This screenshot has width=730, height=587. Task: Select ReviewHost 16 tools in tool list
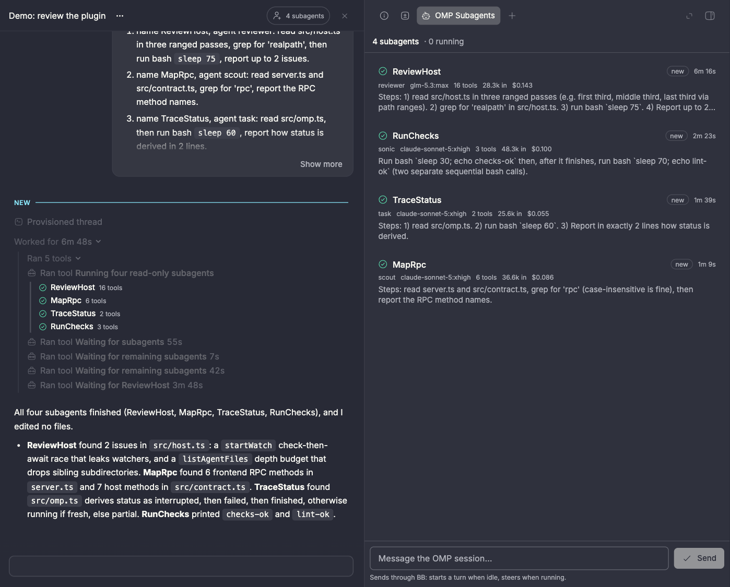click(x=81, y=287)
